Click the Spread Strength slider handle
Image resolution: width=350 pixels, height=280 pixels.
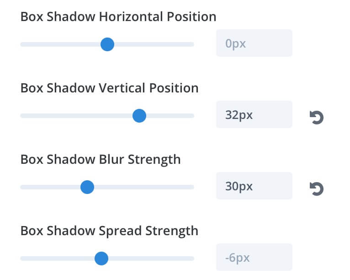pyautogui.click(x=101, y=258)
